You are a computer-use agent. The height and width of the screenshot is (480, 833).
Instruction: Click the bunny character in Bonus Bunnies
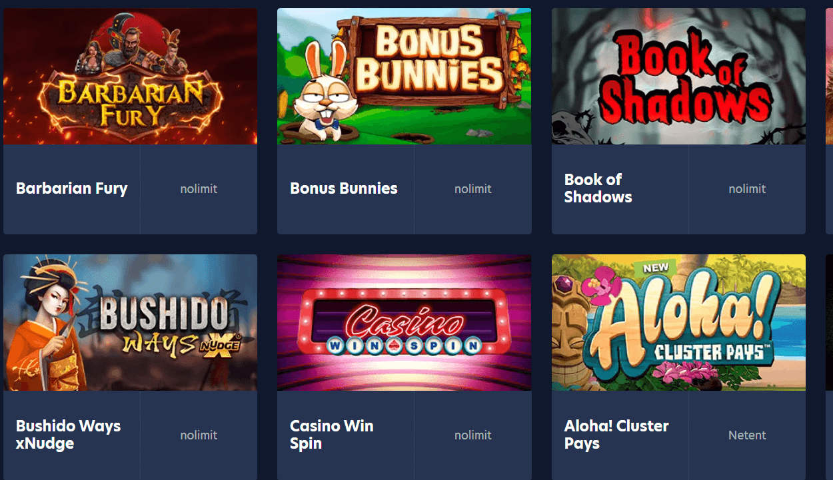(x=321, y=93)
